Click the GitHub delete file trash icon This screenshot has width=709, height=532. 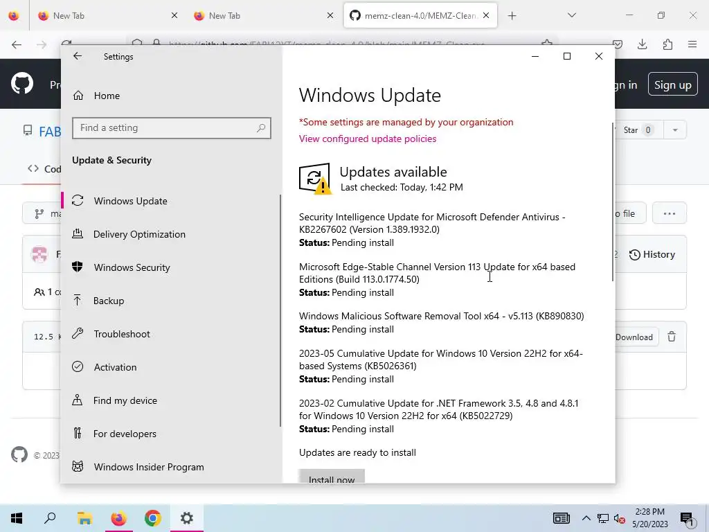672,337
